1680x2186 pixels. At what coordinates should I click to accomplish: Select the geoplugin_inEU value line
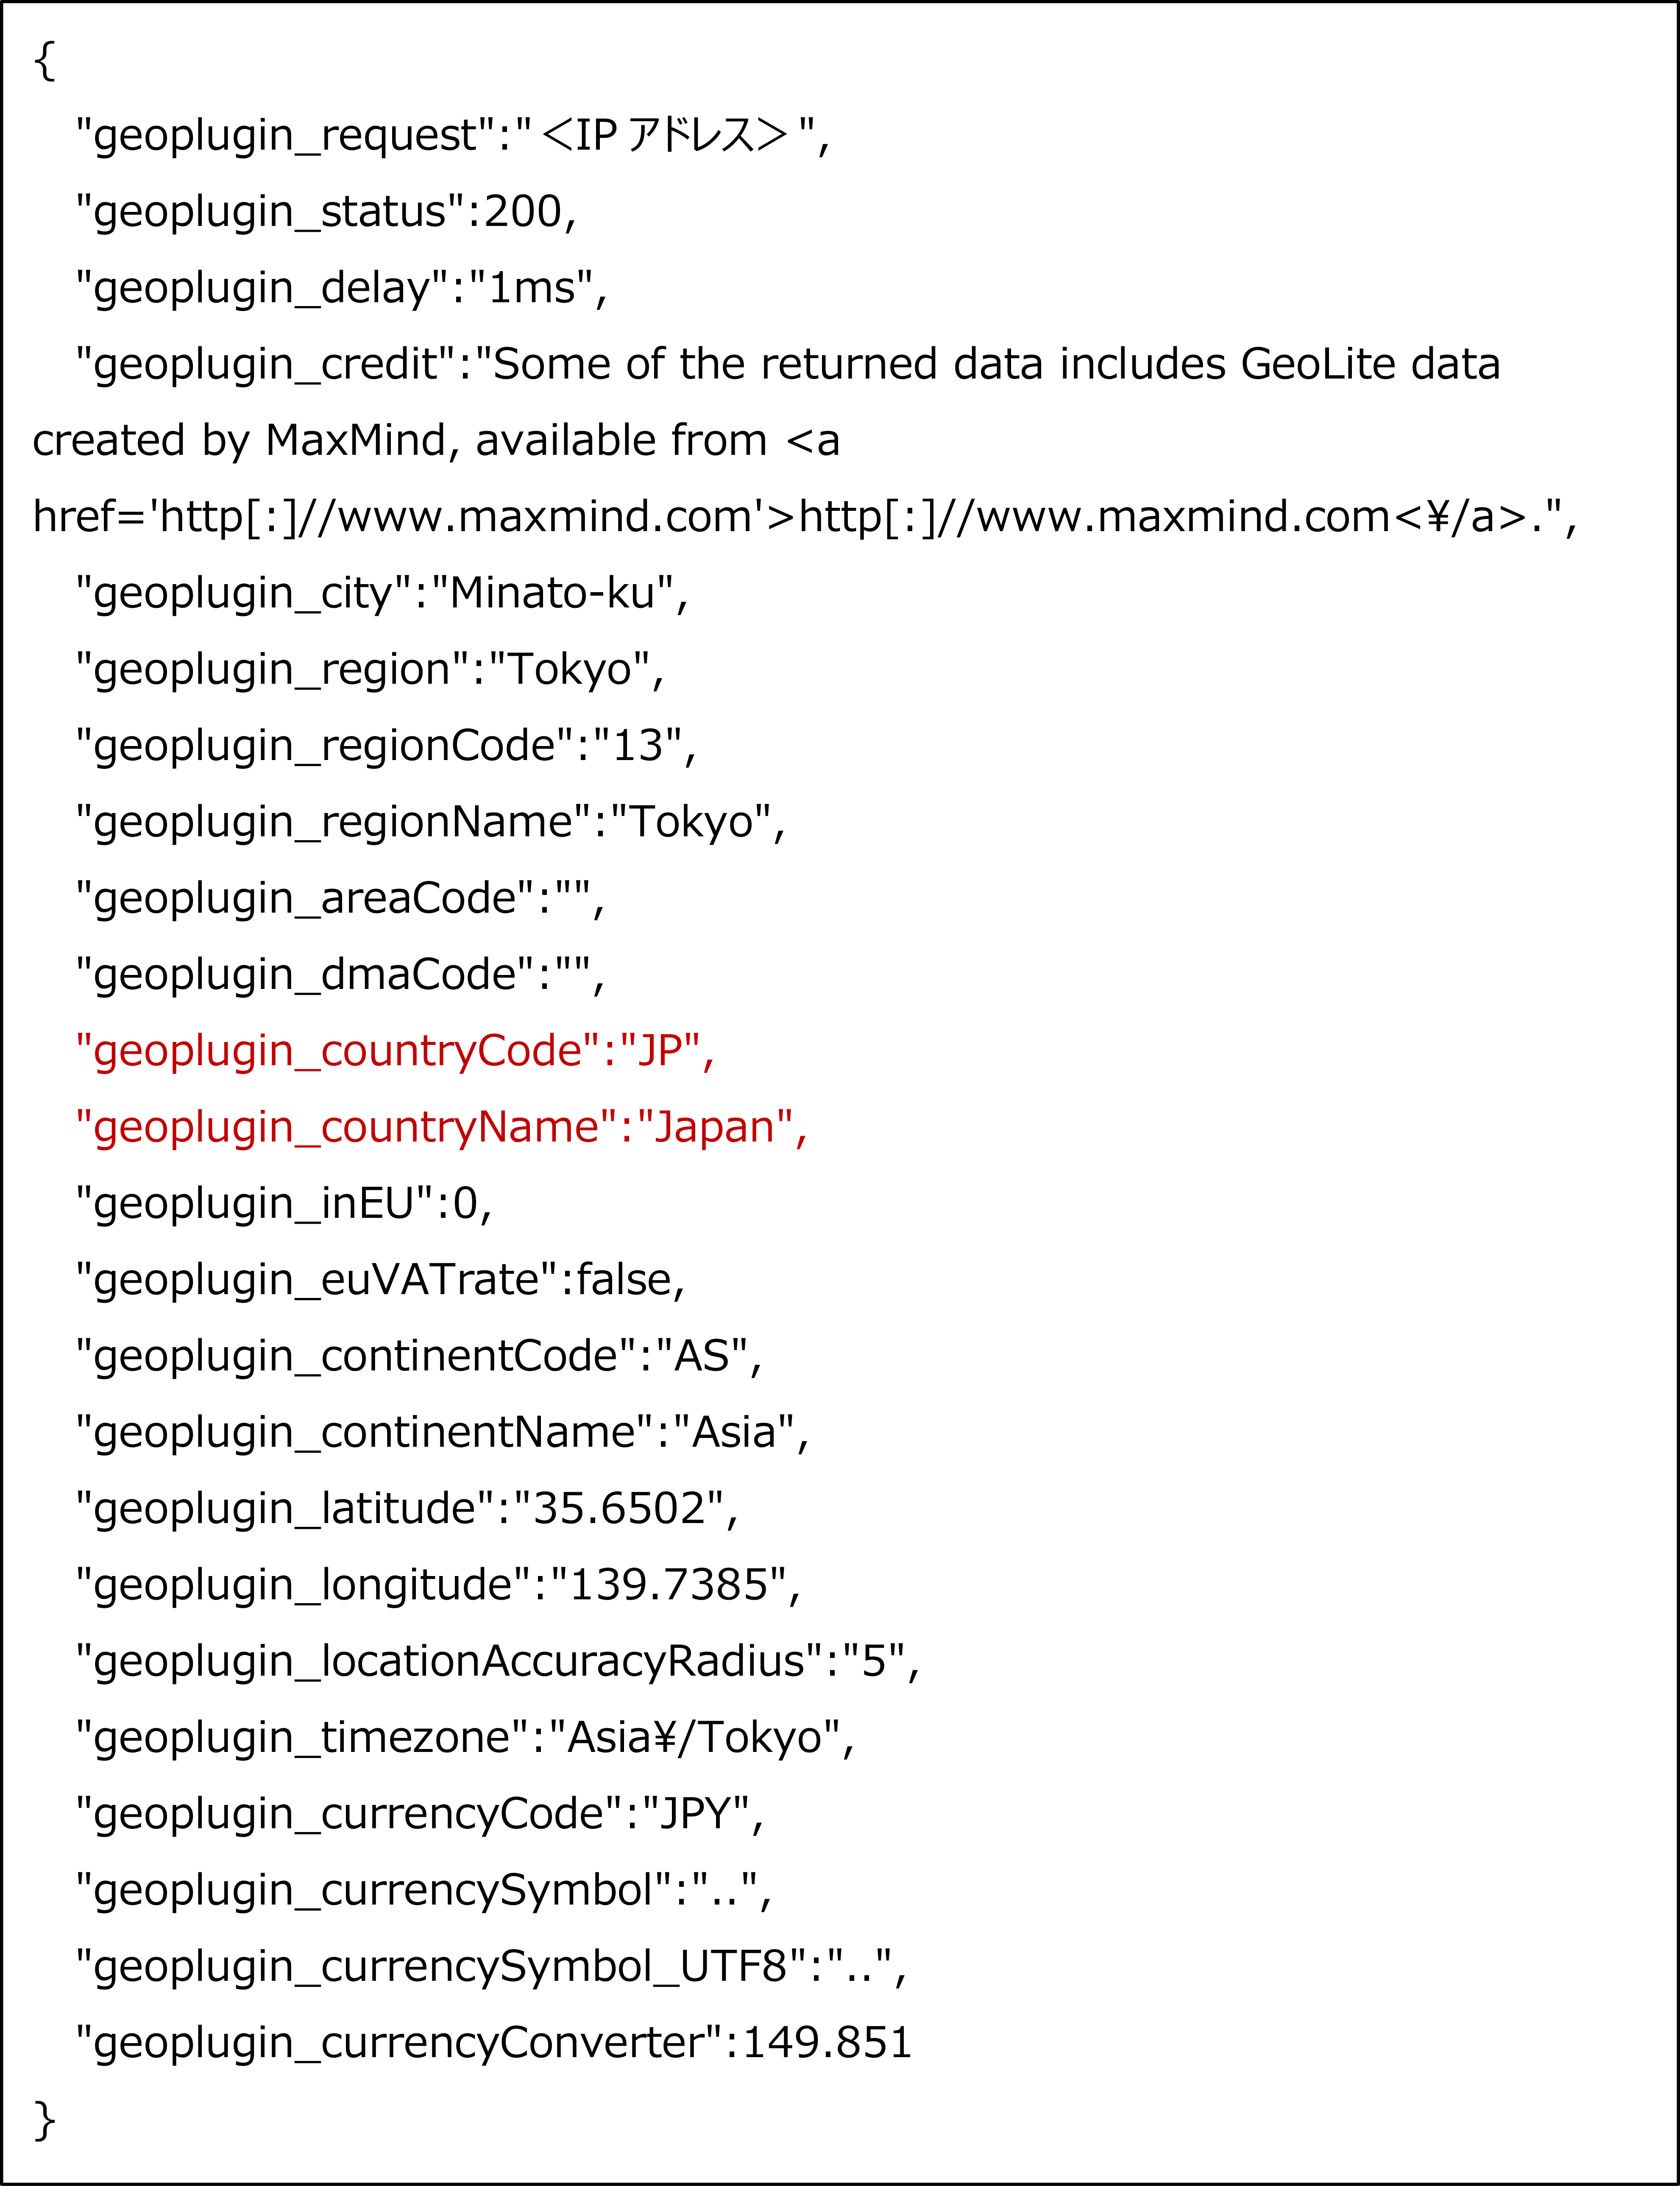pos(284,1203)
